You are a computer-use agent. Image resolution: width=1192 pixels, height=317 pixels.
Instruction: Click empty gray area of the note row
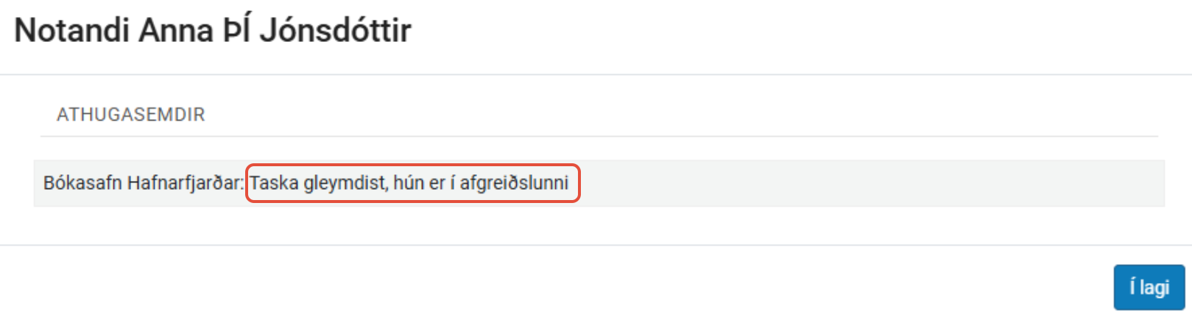tap(869, 183)
